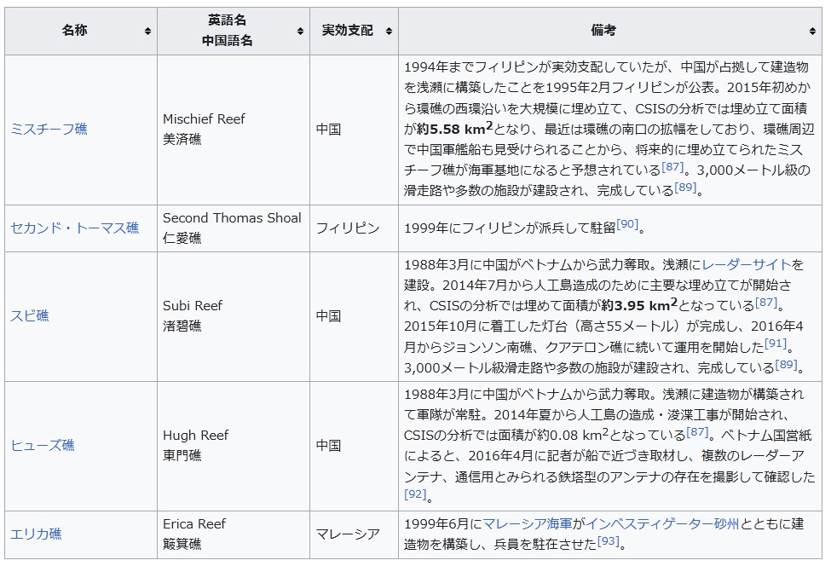The width and height of the screenshot is (831, 566).
Task: Go to the ヒューズ礁 page
Action: 43,446
